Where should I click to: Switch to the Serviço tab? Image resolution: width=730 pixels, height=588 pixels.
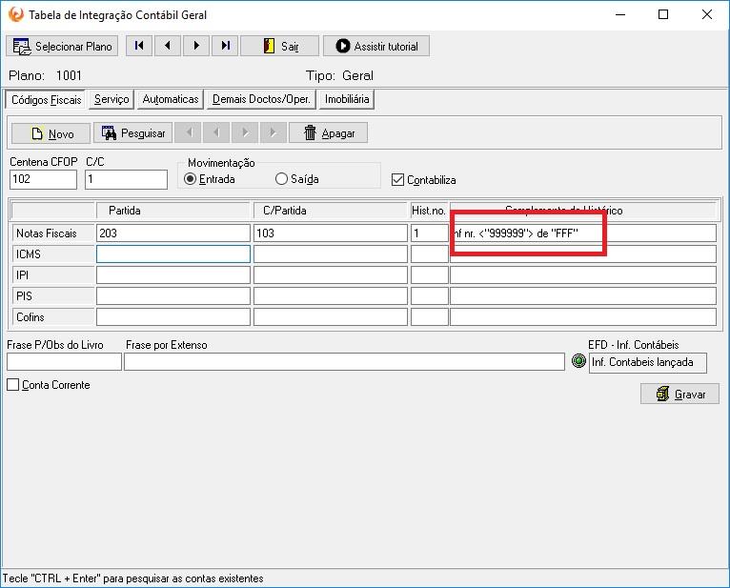coord(112,99)
